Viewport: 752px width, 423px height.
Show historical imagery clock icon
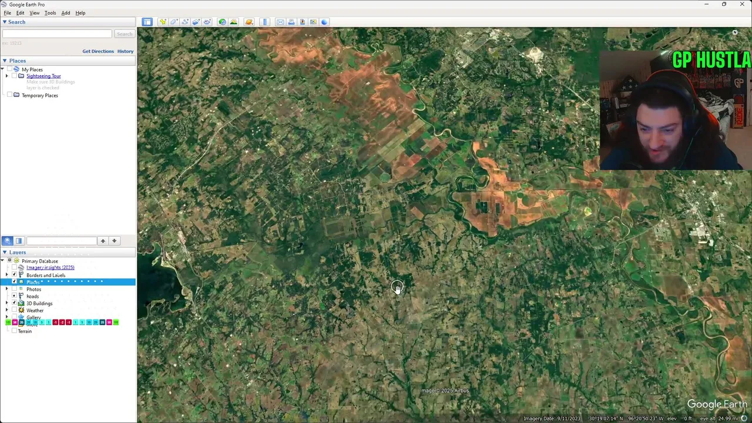(222, 22)
